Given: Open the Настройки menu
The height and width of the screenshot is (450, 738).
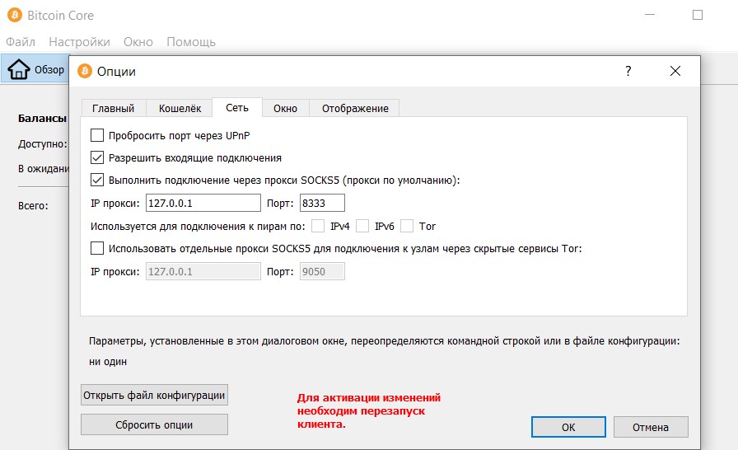Looking at the screenshot, I should (x=80, y=42).
